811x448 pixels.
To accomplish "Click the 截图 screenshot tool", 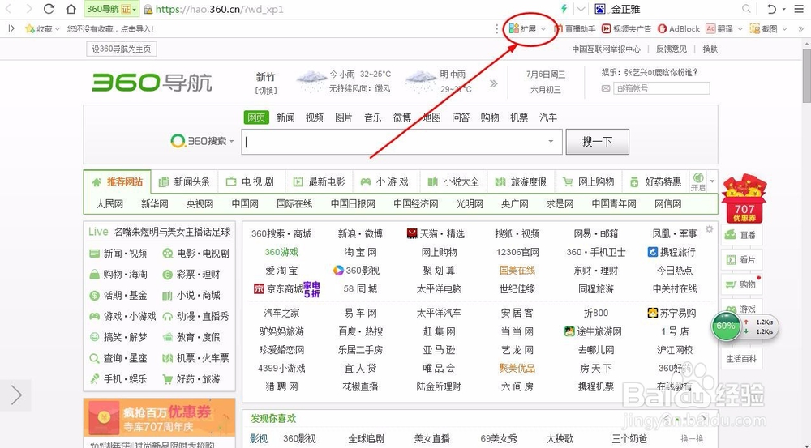I will point(764,29).
